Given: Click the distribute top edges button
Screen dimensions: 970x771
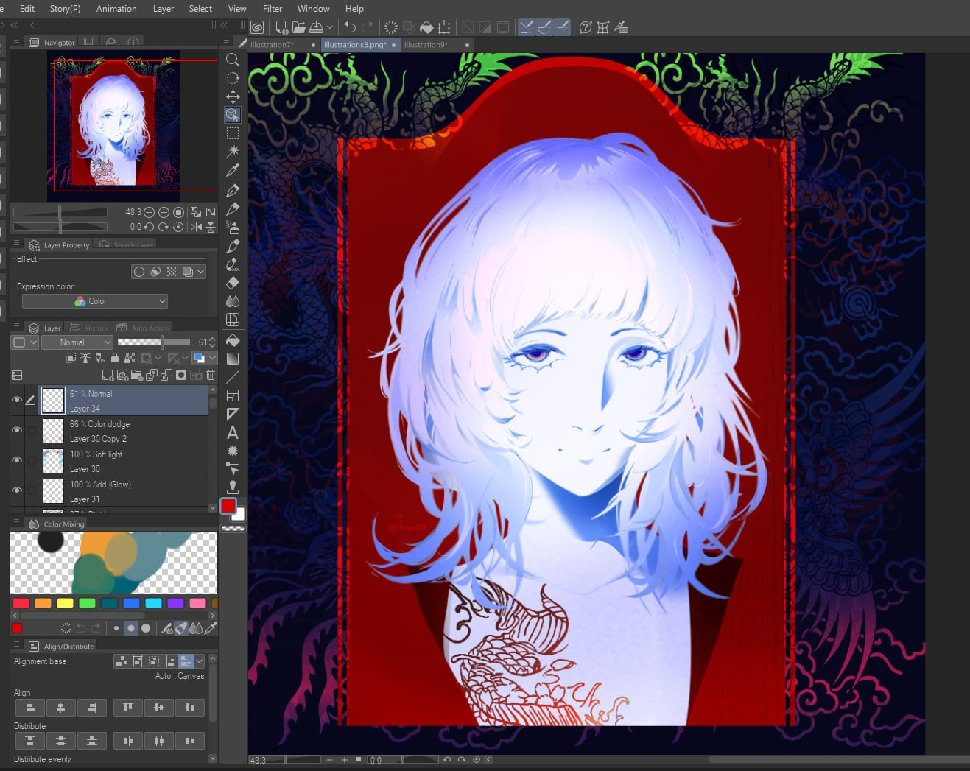Looking at the screenshot, I should tap(30, 741).
